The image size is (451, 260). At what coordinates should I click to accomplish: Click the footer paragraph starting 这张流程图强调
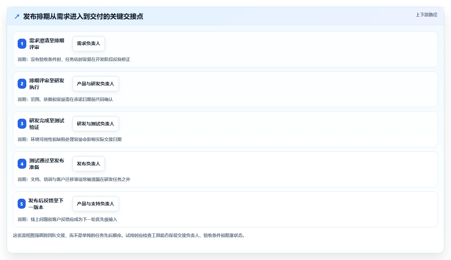point(129,235)
